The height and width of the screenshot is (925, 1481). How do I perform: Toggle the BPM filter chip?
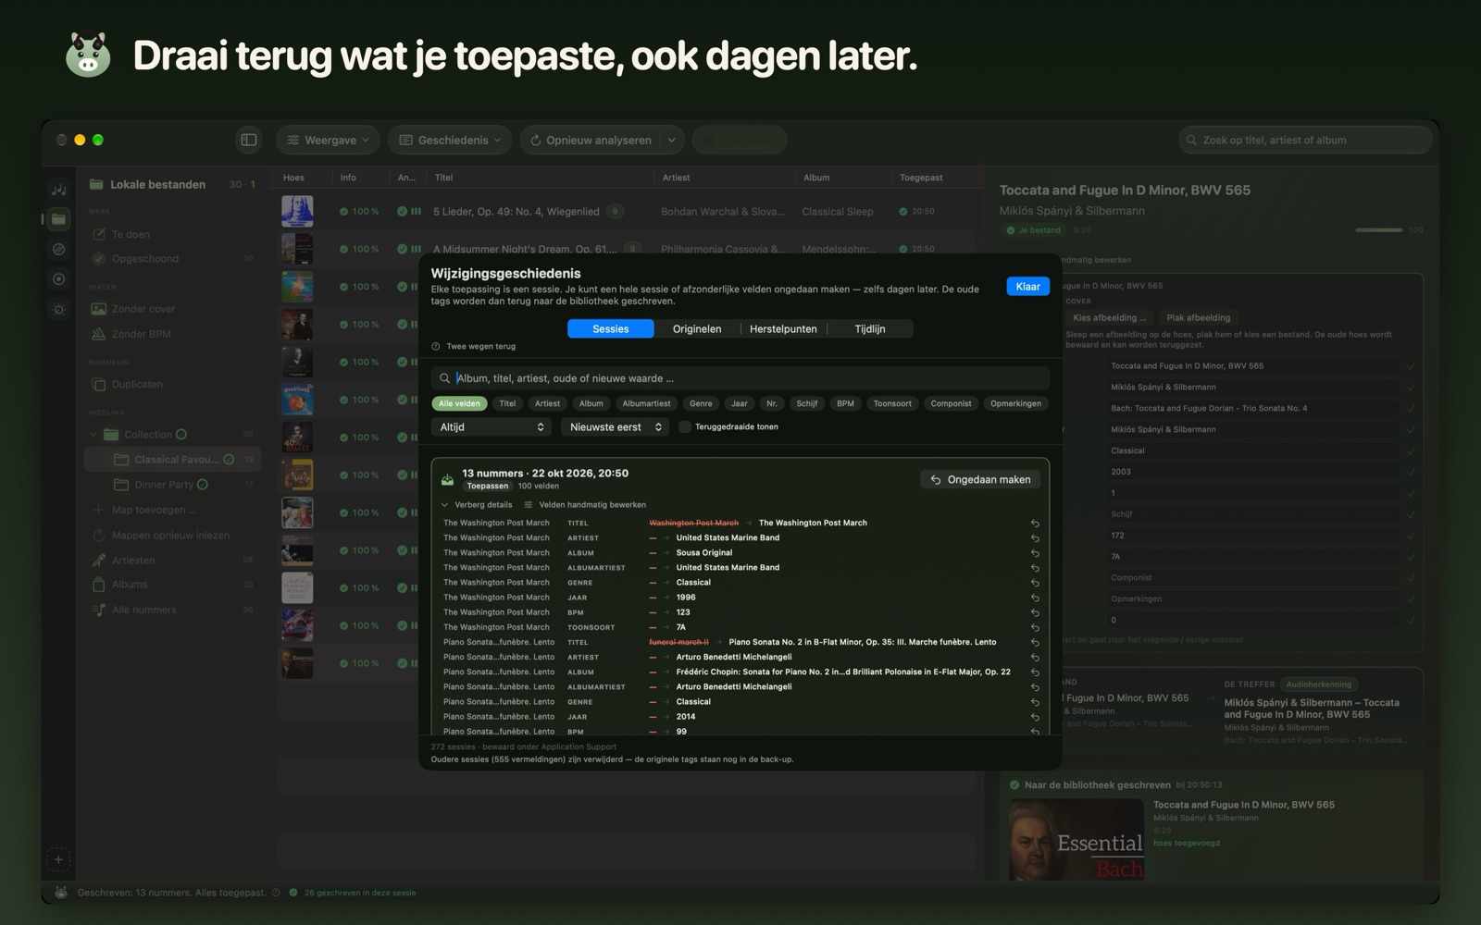845,403
